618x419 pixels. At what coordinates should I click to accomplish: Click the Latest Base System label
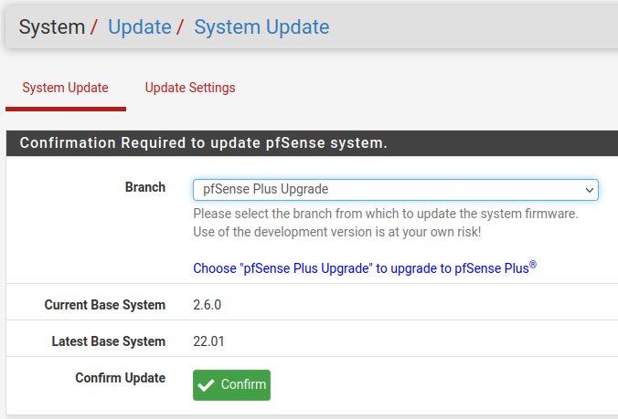coord(109,341)
